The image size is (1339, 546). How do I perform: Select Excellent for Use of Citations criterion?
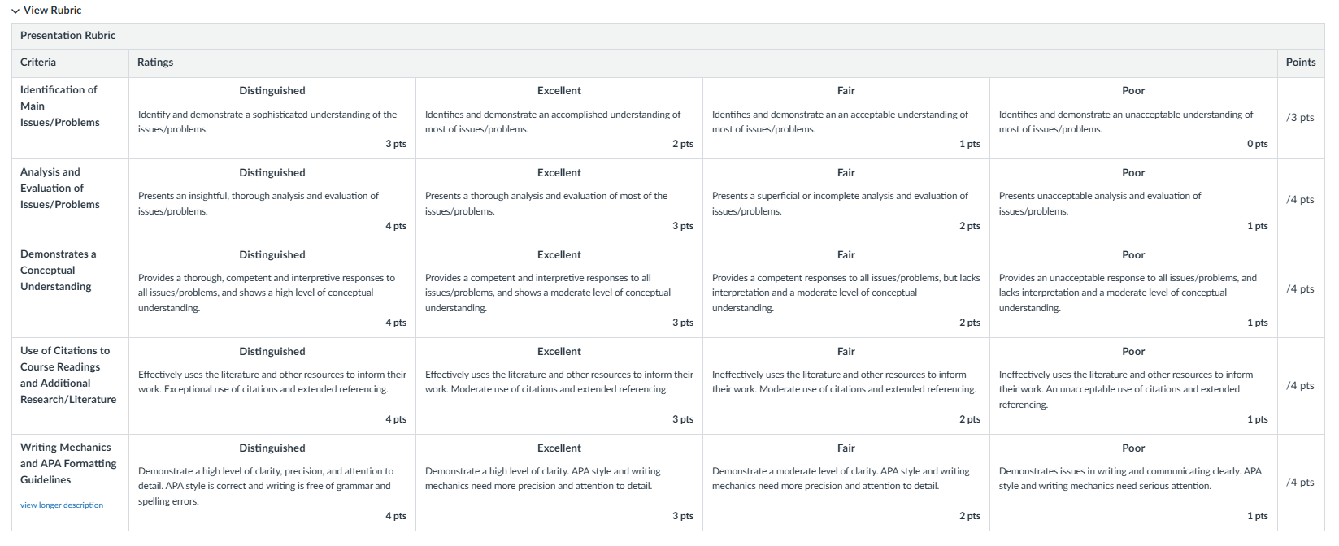(559, 386)
